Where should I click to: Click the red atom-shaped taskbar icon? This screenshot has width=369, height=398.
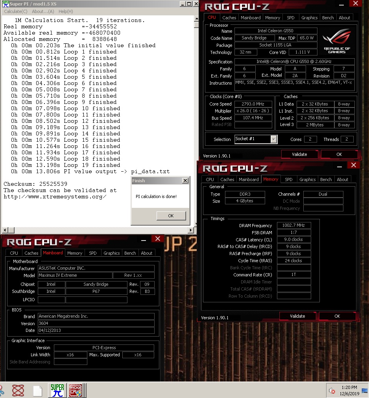tap(18, 391)
